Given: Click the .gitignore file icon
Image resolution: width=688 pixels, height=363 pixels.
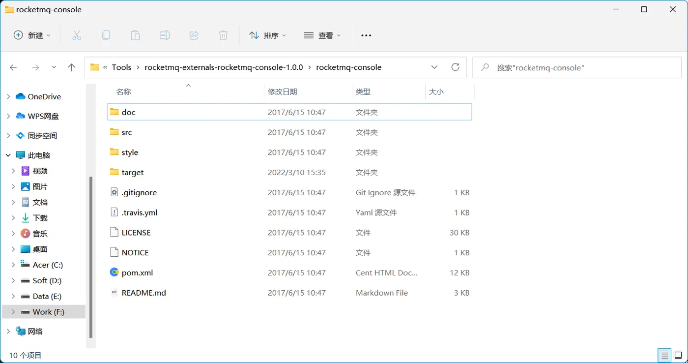Looking at the screenshot, I should [x=115, y=192].
